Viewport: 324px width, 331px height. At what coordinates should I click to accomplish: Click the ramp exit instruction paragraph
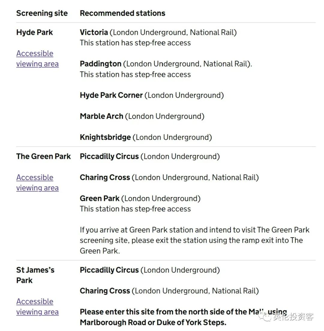[194, 240]
